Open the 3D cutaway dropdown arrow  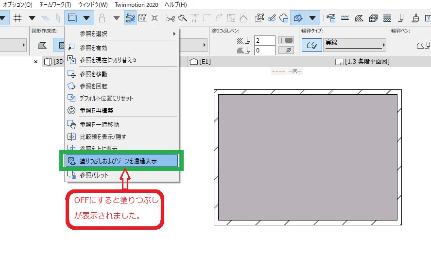pyautogui.click(x=312, y=18)
